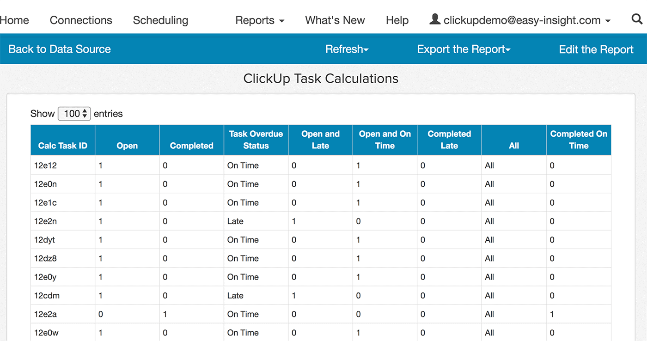Screen dimensions: 647x341
Task: Click On Time status in row 12e12
Action: [x=243, y=165]
